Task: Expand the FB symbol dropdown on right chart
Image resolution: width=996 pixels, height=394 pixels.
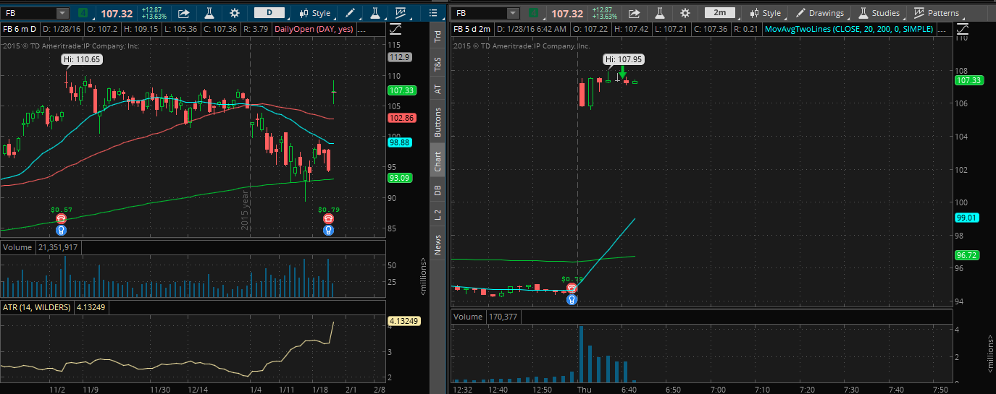Action: click(x=513, y=13)
